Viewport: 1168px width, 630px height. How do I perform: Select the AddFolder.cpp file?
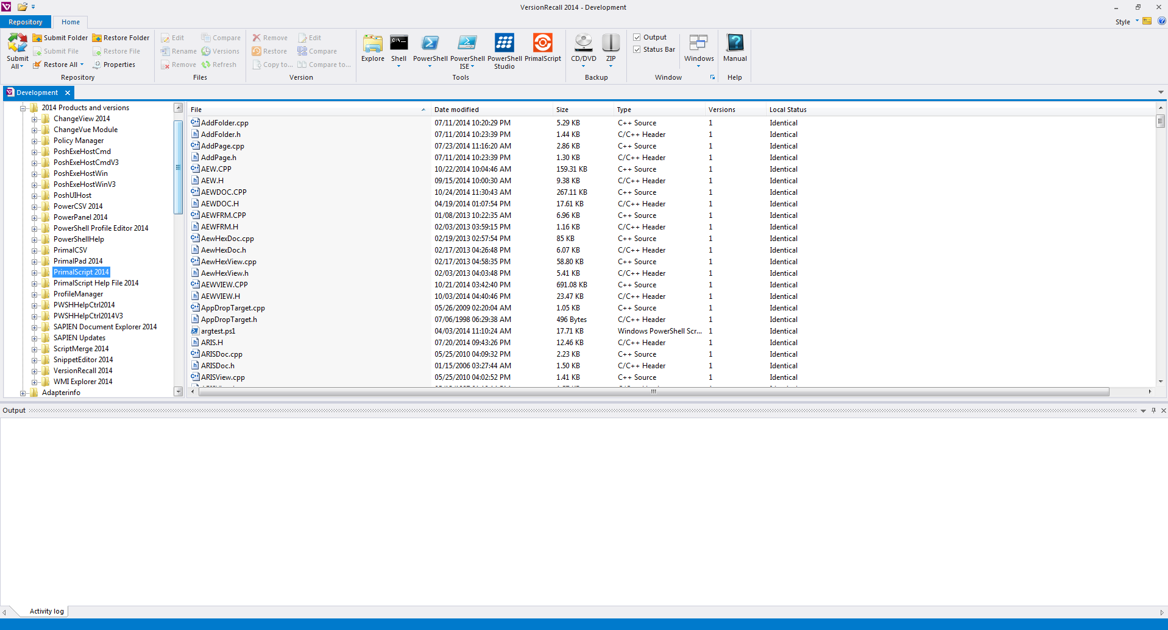tap(224, 123)
